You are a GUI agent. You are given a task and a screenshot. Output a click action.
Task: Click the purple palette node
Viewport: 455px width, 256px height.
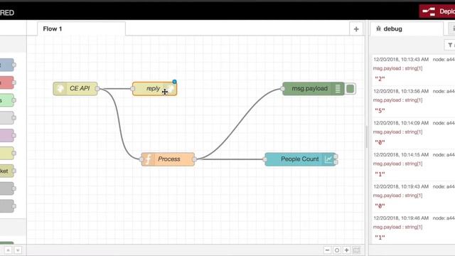point(6,136)
